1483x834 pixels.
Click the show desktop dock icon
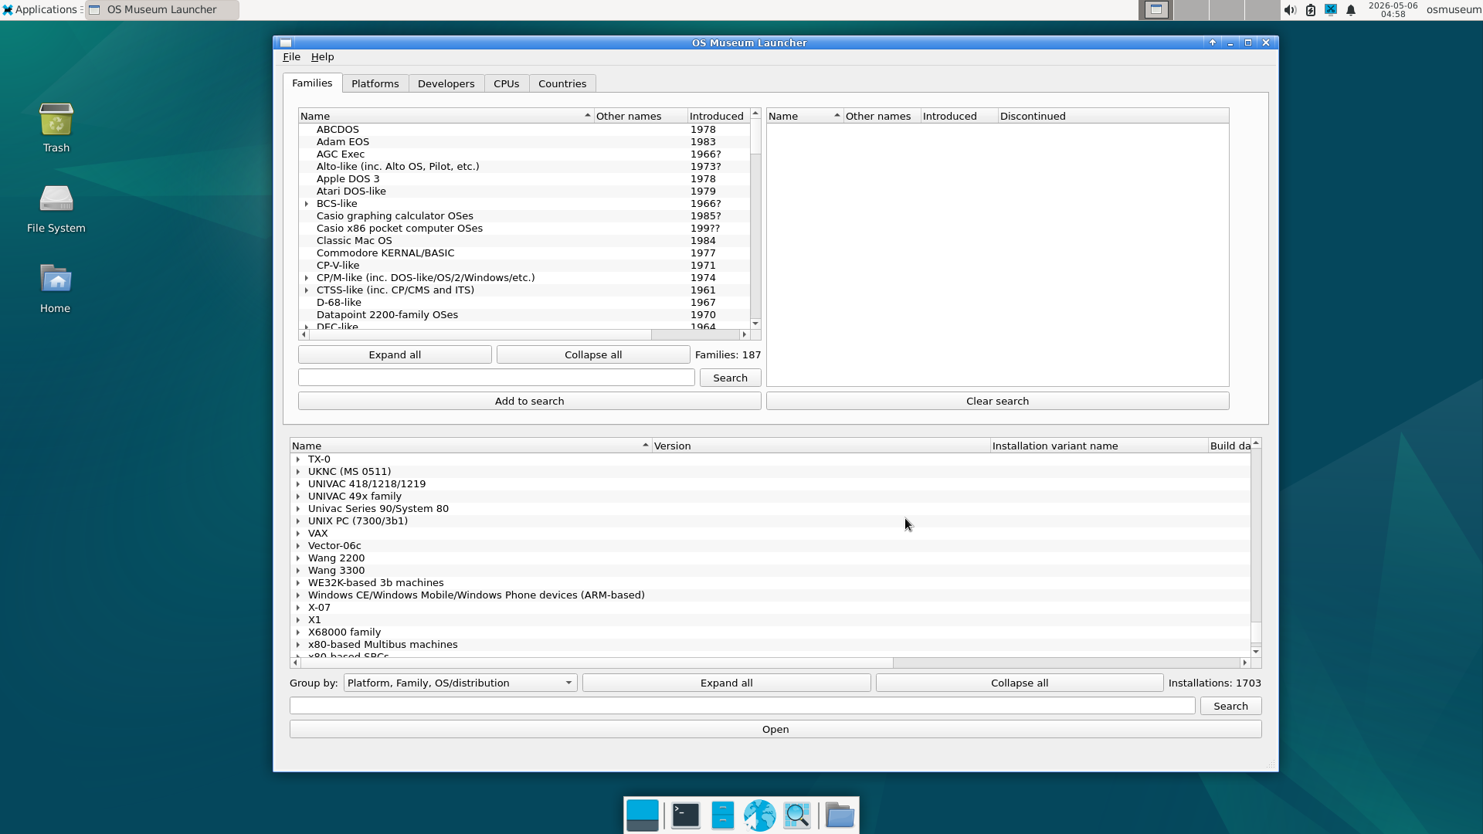(x=643, y=815)
